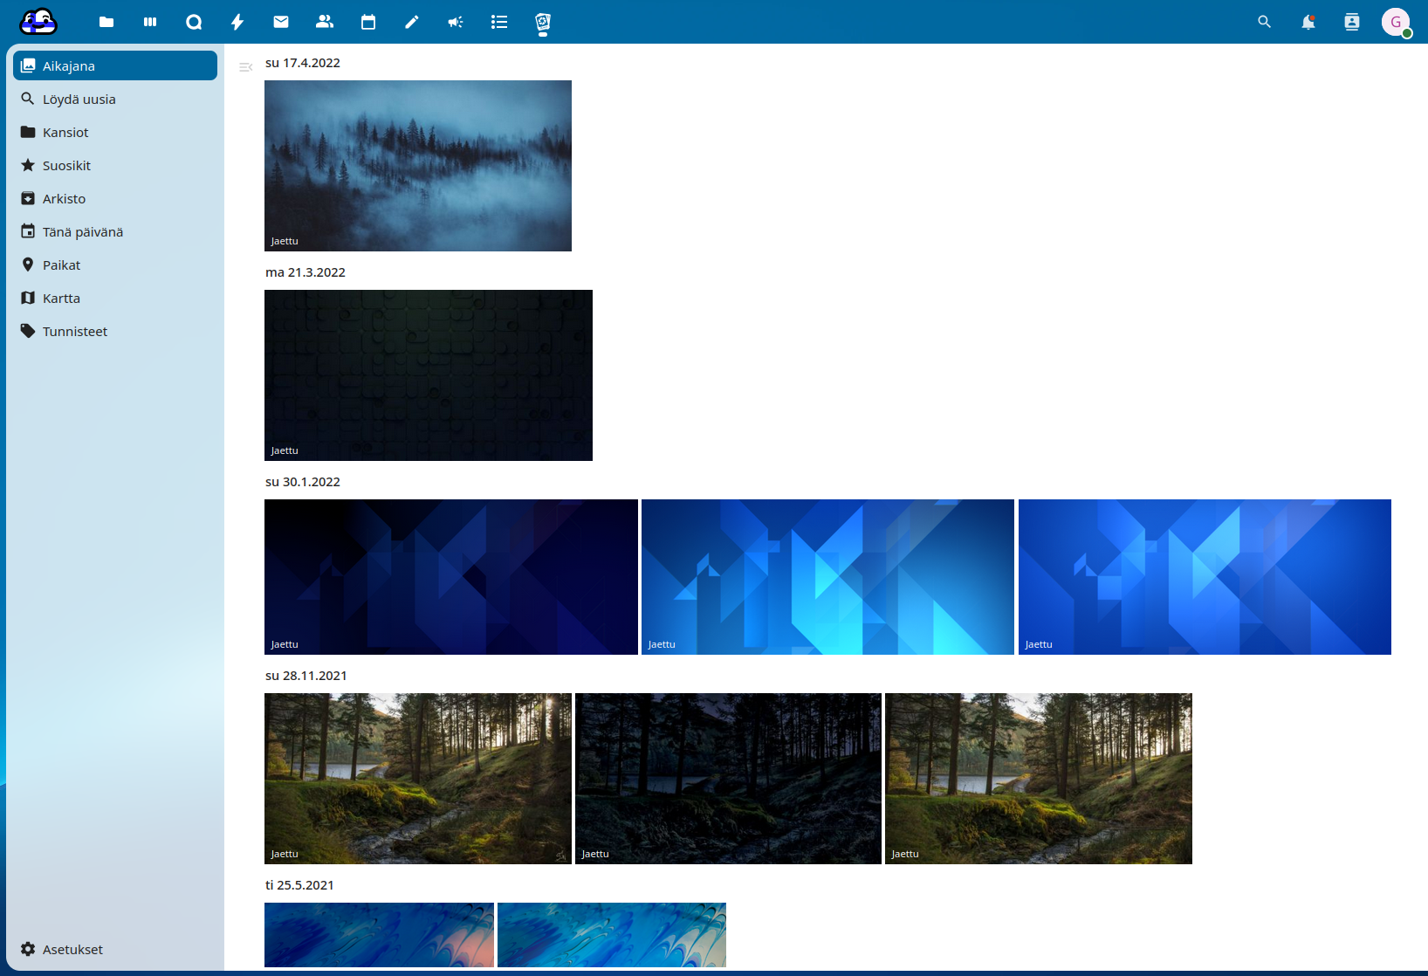This screenshot has height=976, width=1428.
Task: Open the Calendar app icon
Action: point(368,22)
